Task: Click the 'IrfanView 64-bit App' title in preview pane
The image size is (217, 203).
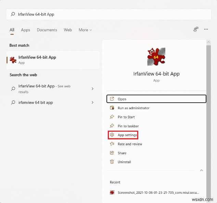Action: point(156,74)
